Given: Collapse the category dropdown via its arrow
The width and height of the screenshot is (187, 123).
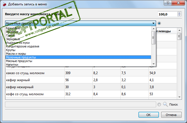Looking at the screenshot, I should 153,24.
